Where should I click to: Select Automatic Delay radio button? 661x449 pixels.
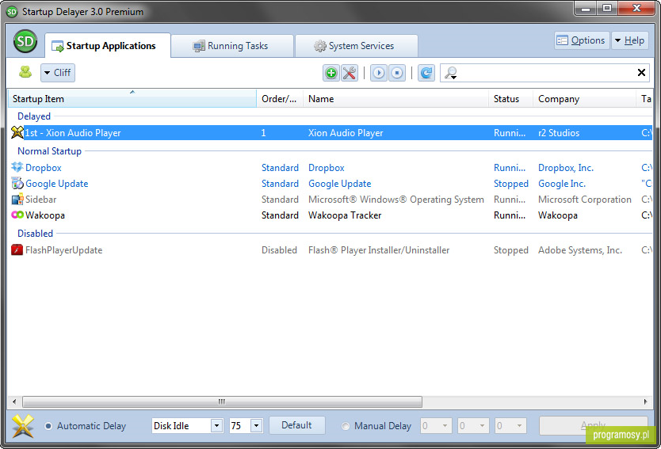(x=48, y=426)
